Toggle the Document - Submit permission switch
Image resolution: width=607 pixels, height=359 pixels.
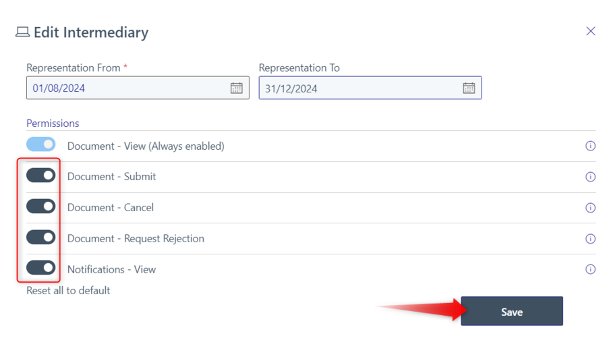point(41,175)
